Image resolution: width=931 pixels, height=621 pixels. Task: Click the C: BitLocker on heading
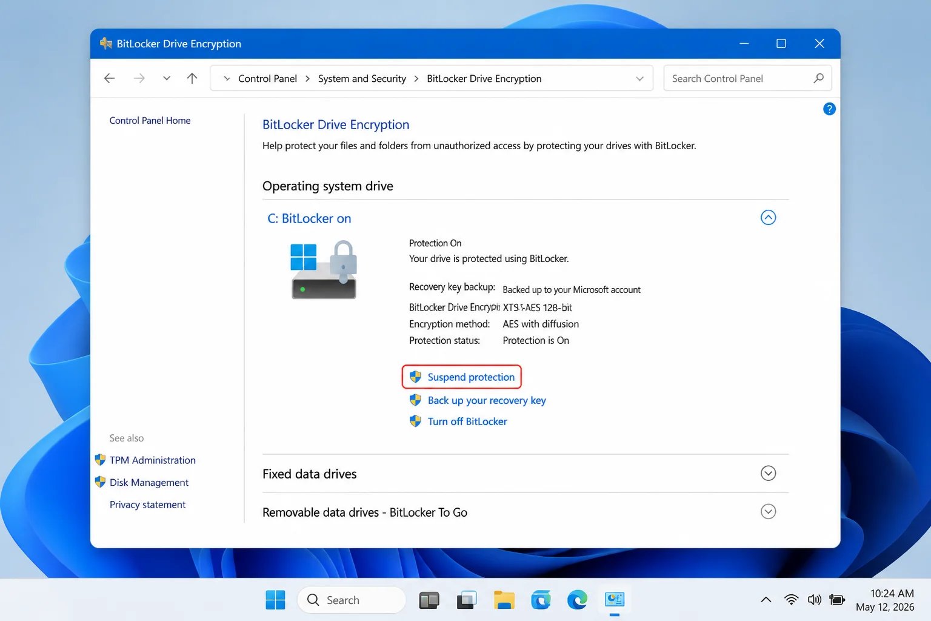point(309,218)
